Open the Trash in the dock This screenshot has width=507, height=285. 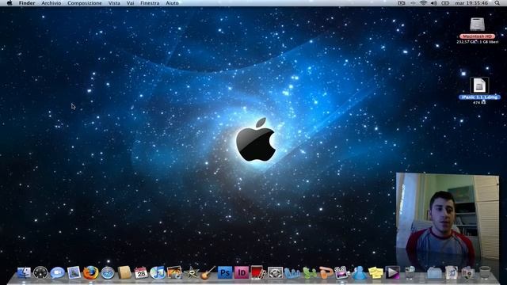485,272
